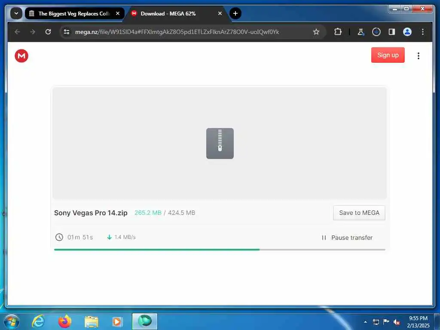Open a new browser tab

(235, 13)
